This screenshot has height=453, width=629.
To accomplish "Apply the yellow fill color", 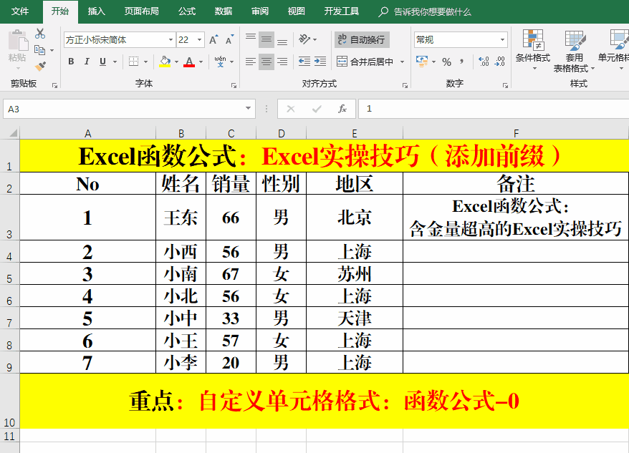I will (x=165, y=62).
